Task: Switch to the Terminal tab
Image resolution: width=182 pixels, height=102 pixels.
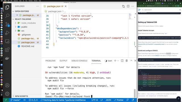Action: tap(96, 61)
